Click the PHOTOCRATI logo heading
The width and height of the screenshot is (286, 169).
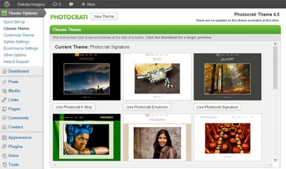click(x=69, y=17)
